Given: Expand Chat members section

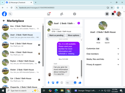Looking at the screenshot, I should (x=103, y=54).
